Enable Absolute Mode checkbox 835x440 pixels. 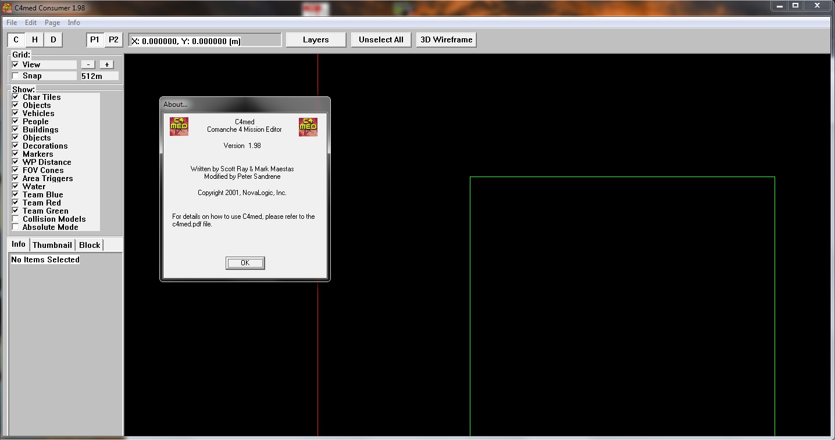click(16, 227)
